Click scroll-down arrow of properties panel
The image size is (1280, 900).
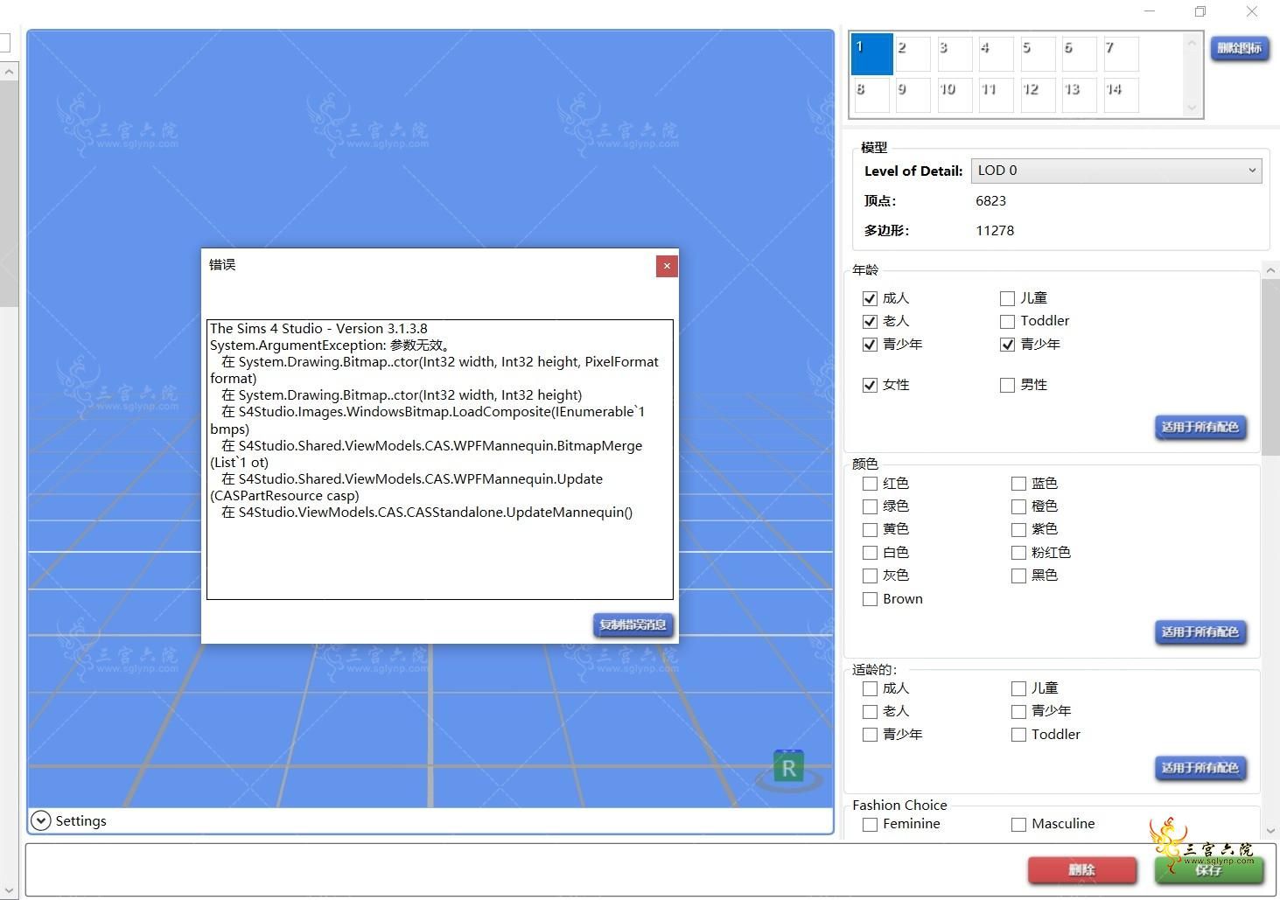pos(1270,831)
